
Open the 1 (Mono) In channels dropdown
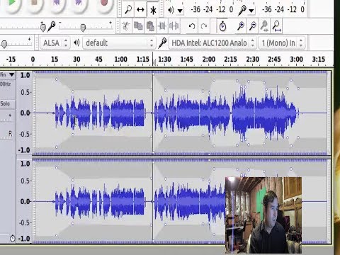(282, 42)
